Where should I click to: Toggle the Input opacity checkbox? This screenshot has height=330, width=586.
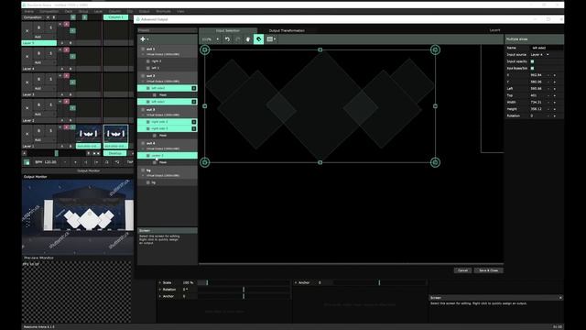tap(532, 61)
